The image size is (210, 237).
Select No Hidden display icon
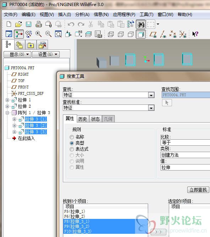tap(131, 34)
